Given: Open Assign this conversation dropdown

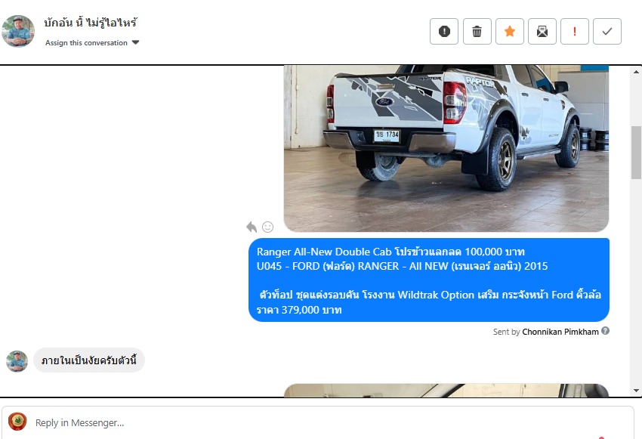Looking at the screenshot, I should [92, 42].
